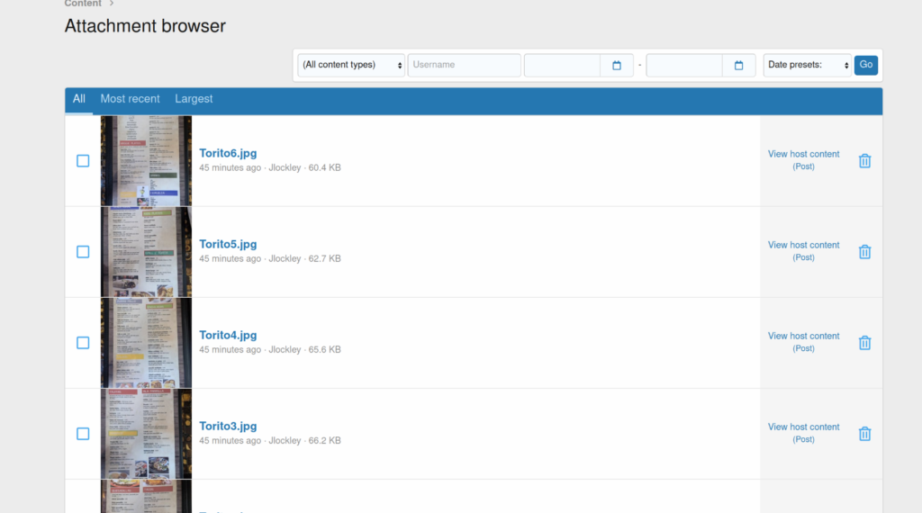Click into the Username filter field
The image size is (922, 513).
(x=464, y=66)
